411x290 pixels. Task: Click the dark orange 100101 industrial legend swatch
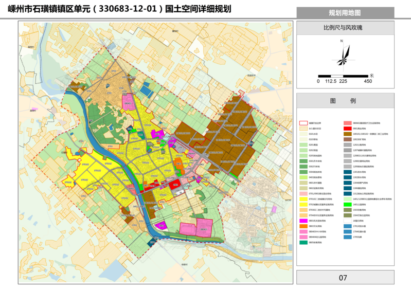(x=348, y=134)
